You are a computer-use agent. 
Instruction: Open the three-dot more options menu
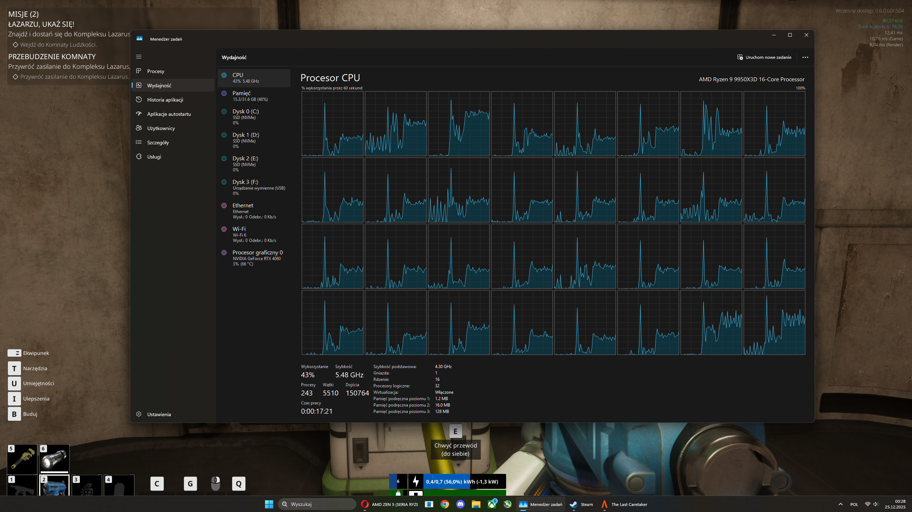tap(805, 57)
